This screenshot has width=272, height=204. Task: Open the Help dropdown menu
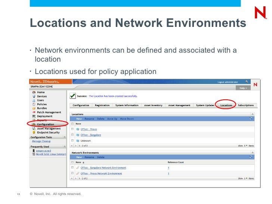tap(243, 88)
